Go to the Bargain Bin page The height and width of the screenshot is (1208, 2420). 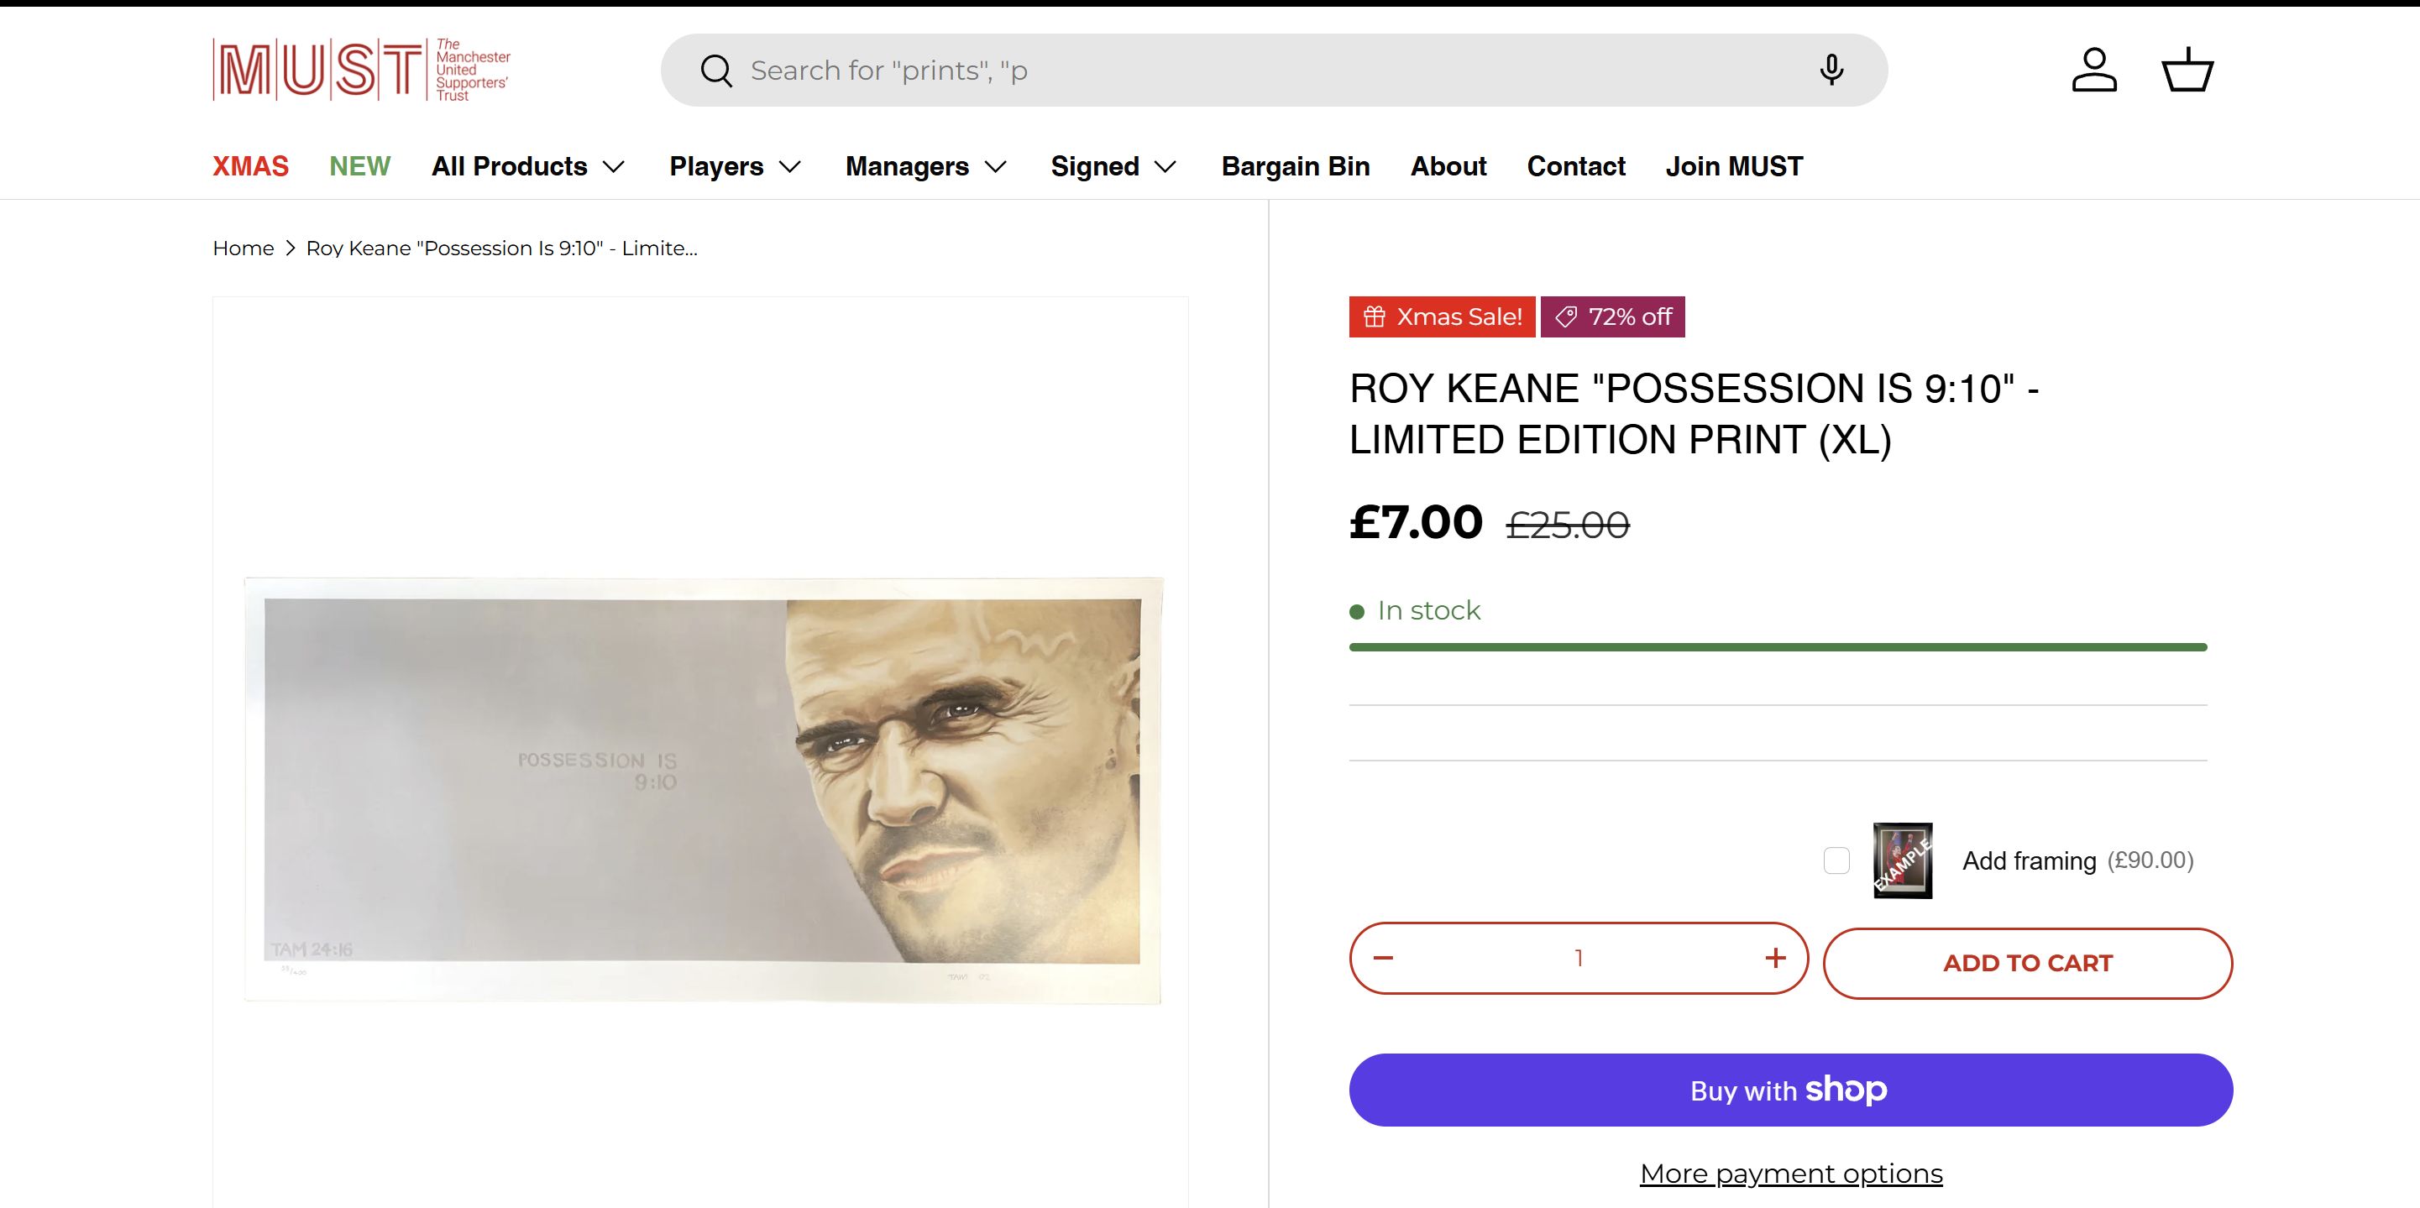coord(1296,166)
